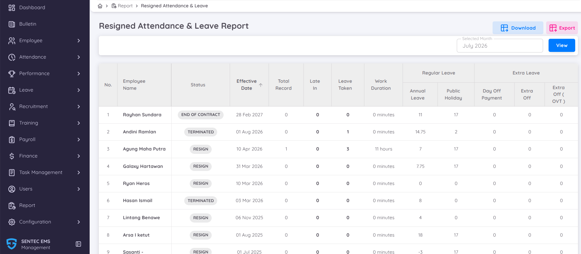581x254 pixels.
Task: Select employee Agung Maha Putra
Action: pos(144,149)
